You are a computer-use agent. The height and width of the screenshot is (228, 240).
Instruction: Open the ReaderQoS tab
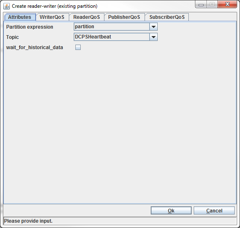click(86, 17)
